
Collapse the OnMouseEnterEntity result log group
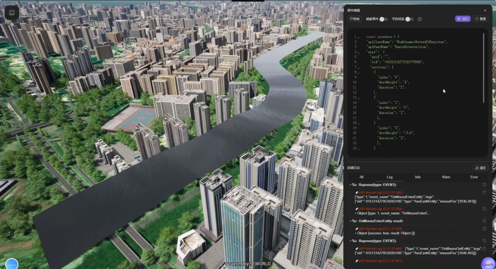point(350,221)
